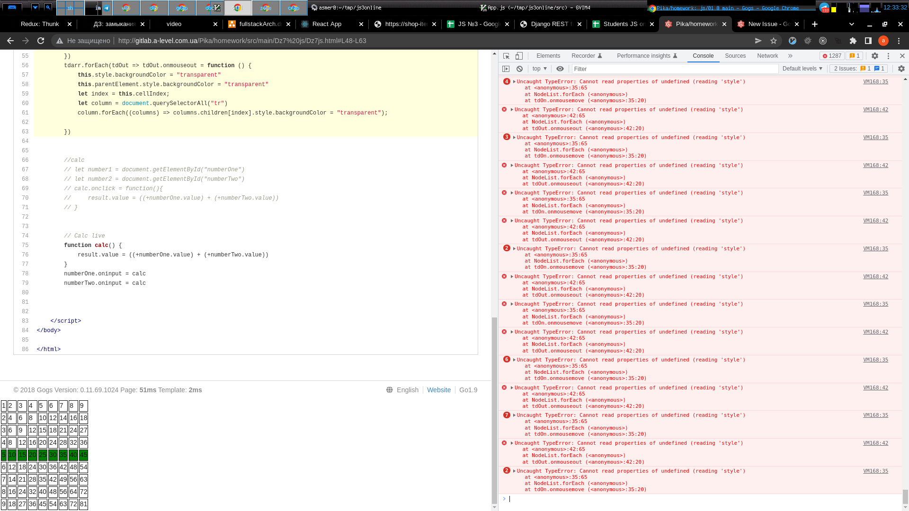Image resolution: width=909 pixels, height=511 pixels.
Task: Expand the TypeError entry with count 3
Action: (x=514, y=138)
